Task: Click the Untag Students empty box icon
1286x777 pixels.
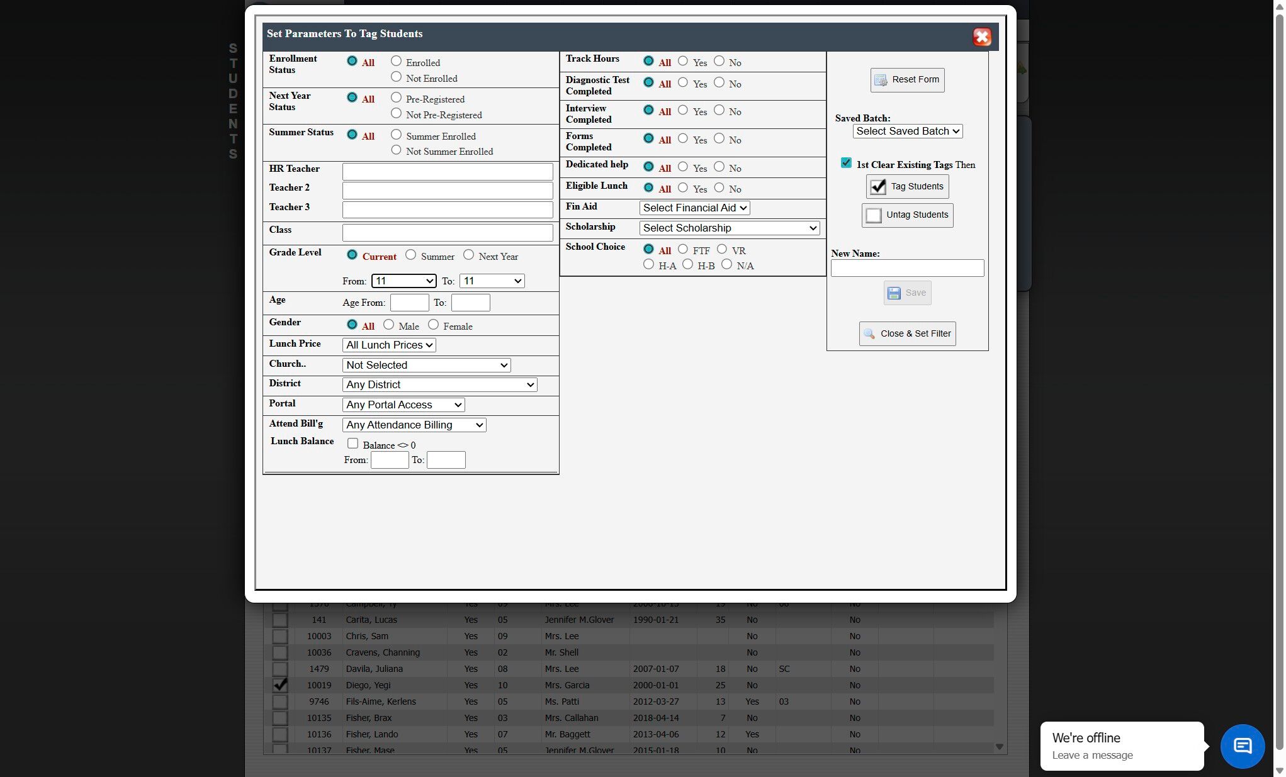Action: tap(873, 215)
